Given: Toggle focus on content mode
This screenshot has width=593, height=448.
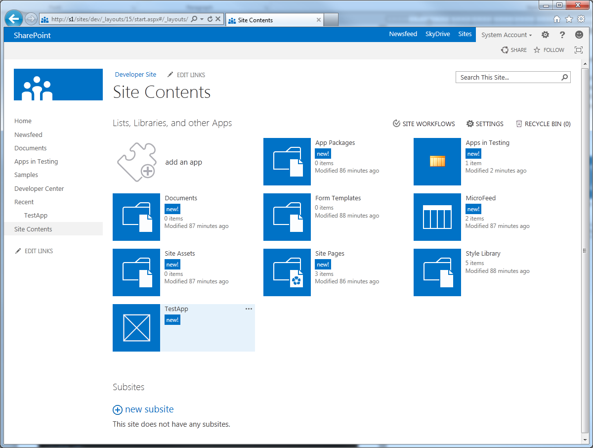Looking at the screenshot, I should pos(578,49).
